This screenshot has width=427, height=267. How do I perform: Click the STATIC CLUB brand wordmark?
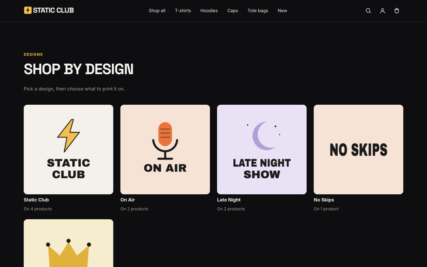[53, 10]
